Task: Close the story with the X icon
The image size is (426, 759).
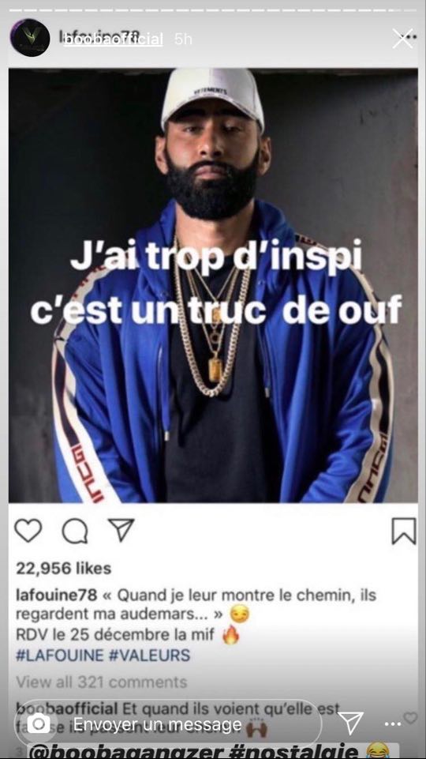Action: pyautogui.click(x=402, y=39)
